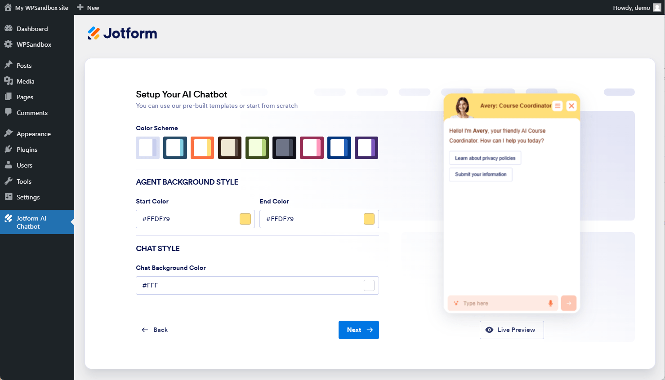
Task: Open the Pages menu item
Action: (x=37, y=97)
